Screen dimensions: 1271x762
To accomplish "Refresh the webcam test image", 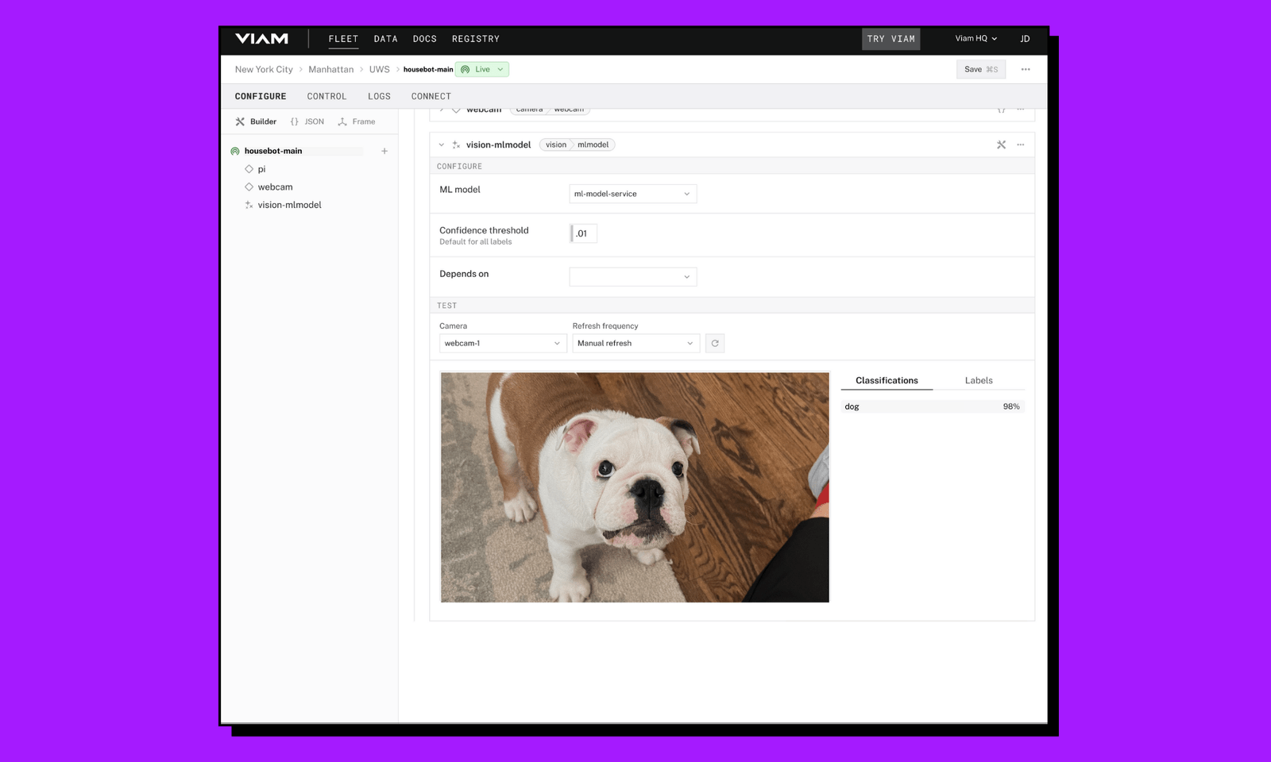I will 714,343.
